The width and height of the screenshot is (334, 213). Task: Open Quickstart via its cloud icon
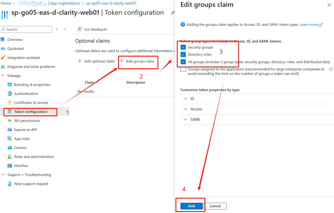3,49
